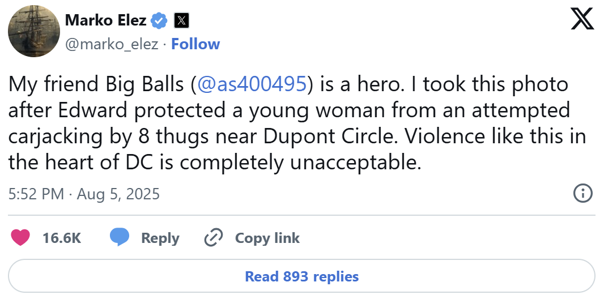Like the tweet with the heart icon

click(x=22, y=238)
